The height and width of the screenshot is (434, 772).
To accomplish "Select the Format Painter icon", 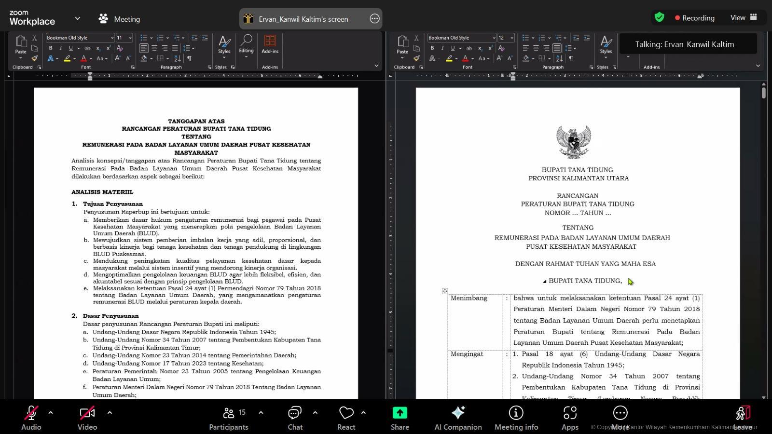I will click(x=34, y=58).
